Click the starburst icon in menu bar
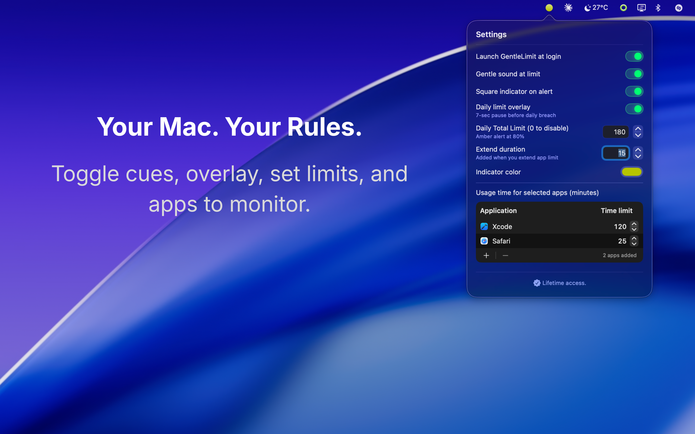The height and width of the screenshot is (434, 695). (568, 8)
